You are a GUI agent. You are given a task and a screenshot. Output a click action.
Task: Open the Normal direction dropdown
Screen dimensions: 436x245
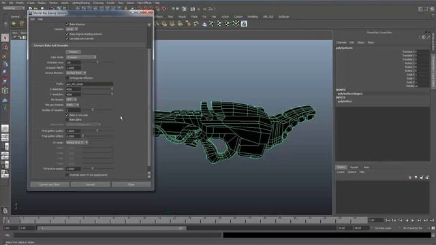coord(76,73)
